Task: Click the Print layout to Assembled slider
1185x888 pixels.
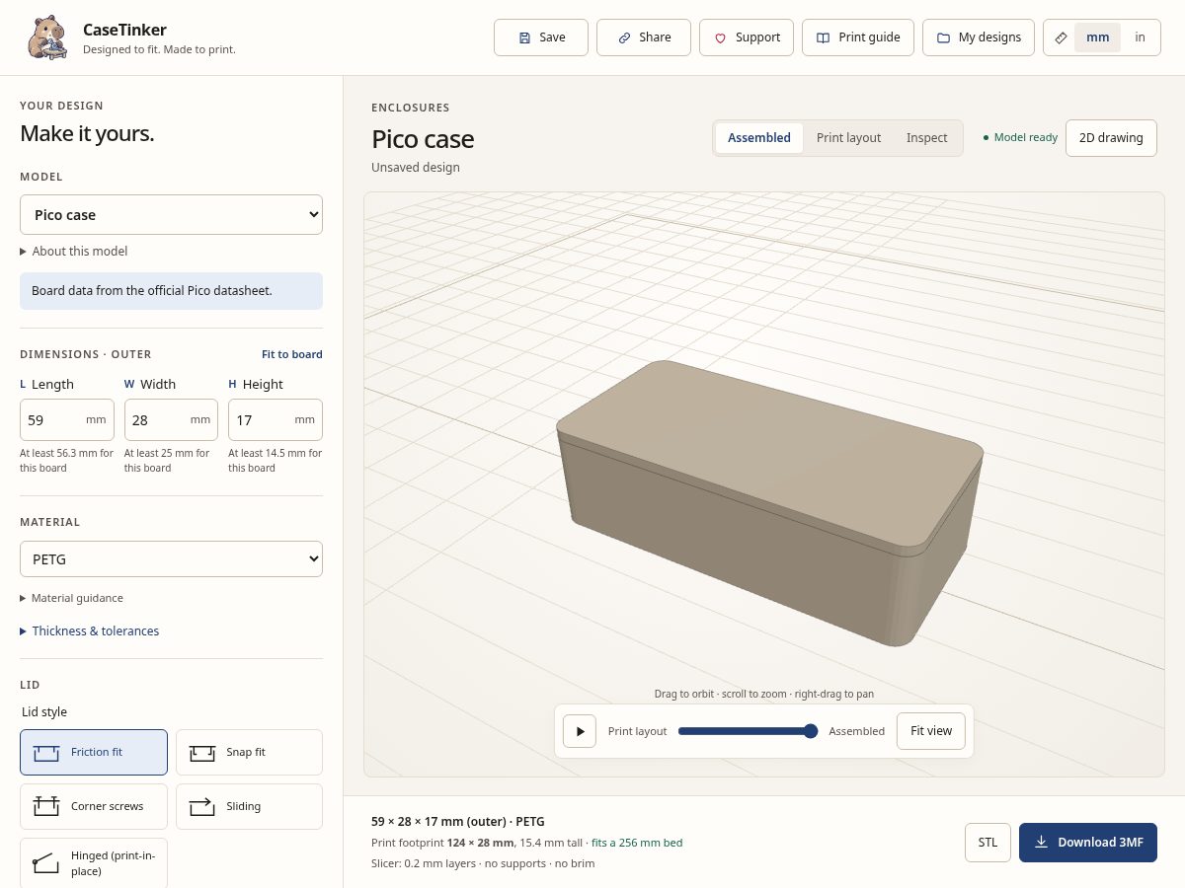Action: (x=748, y=731)
